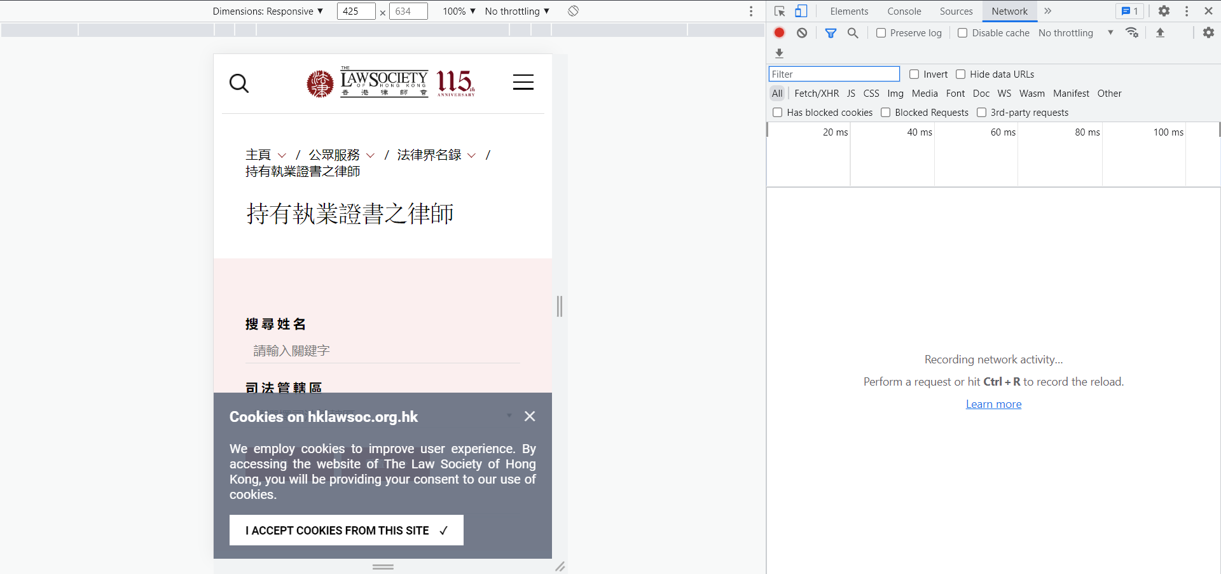
Task: Open device toolbar No throttling dropdown
Action: 517,11
